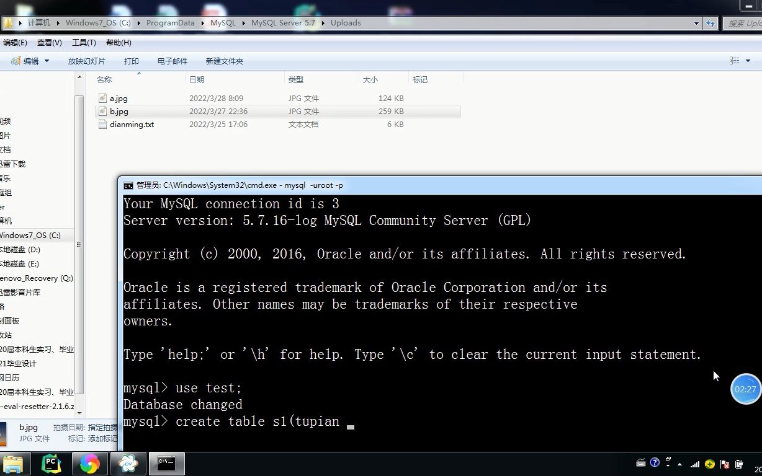
Task: Click the 放映幻灯片 slideshow button
Action: pyautogui.click(x=87, y=61)
